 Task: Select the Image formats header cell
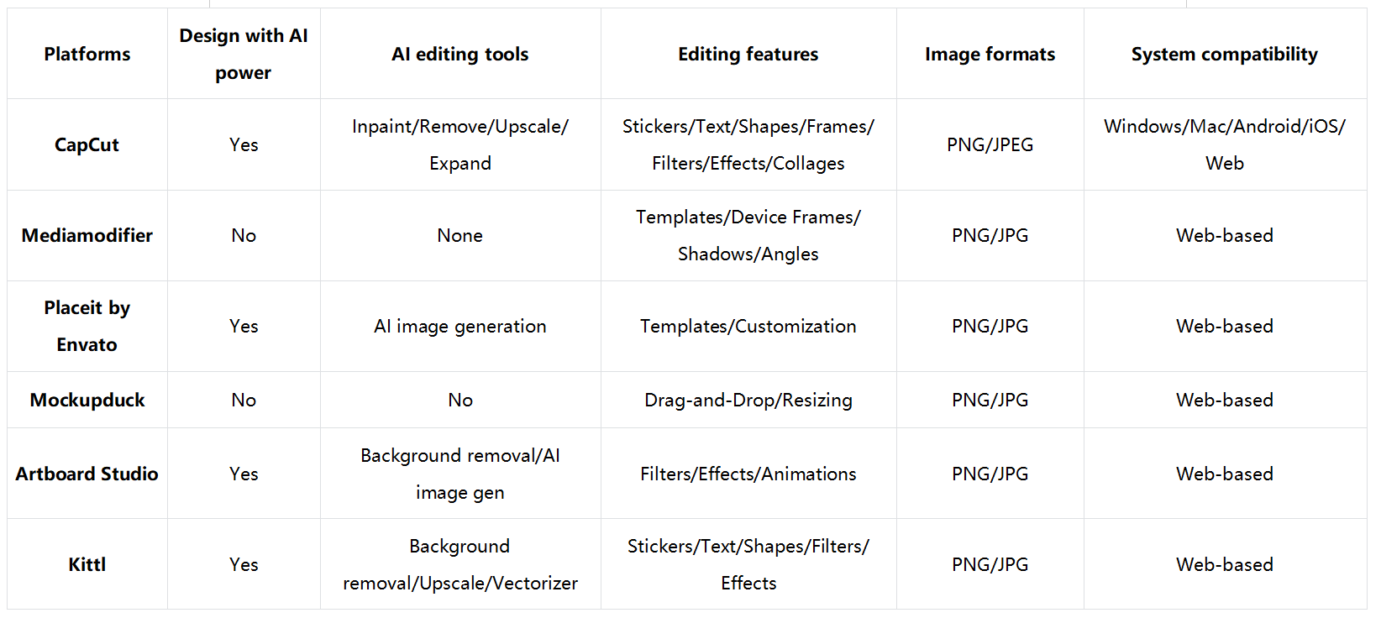(990, 54)
